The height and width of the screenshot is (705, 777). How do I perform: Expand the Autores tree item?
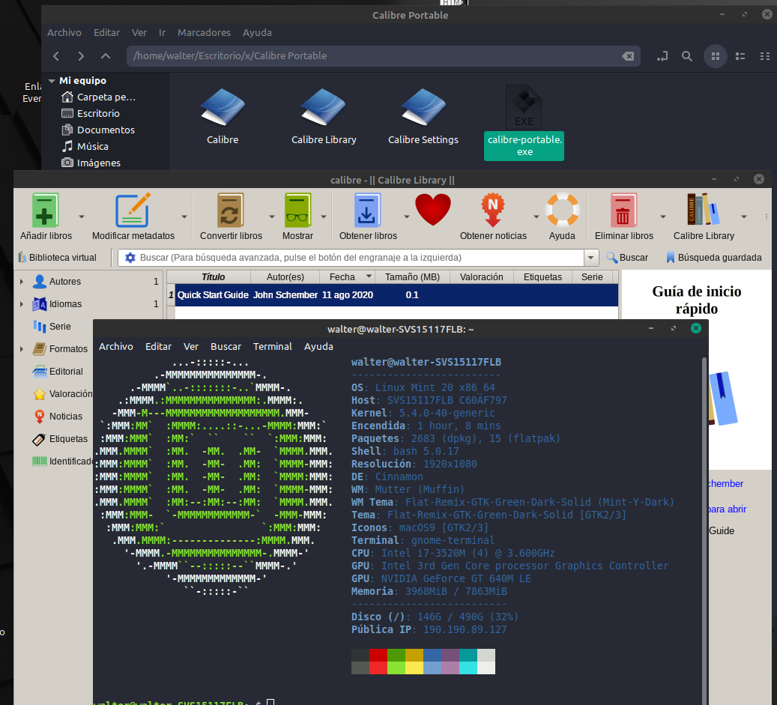click(22, 282)
